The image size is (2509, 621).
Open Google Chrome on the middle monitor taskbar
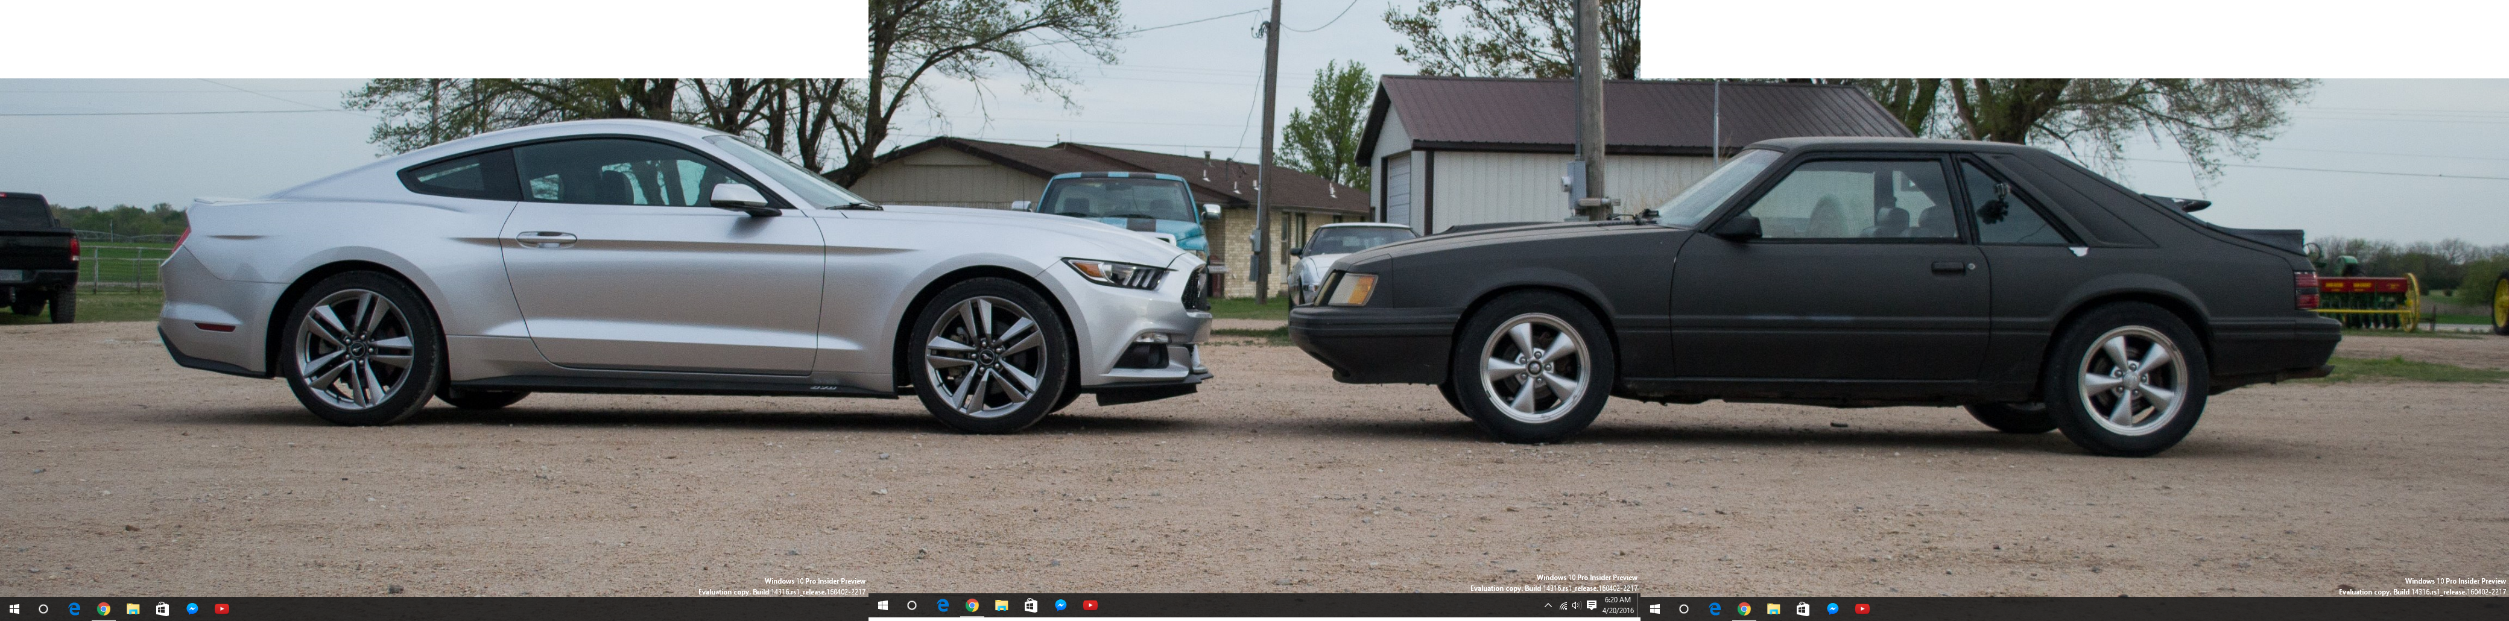coord(972,605)
